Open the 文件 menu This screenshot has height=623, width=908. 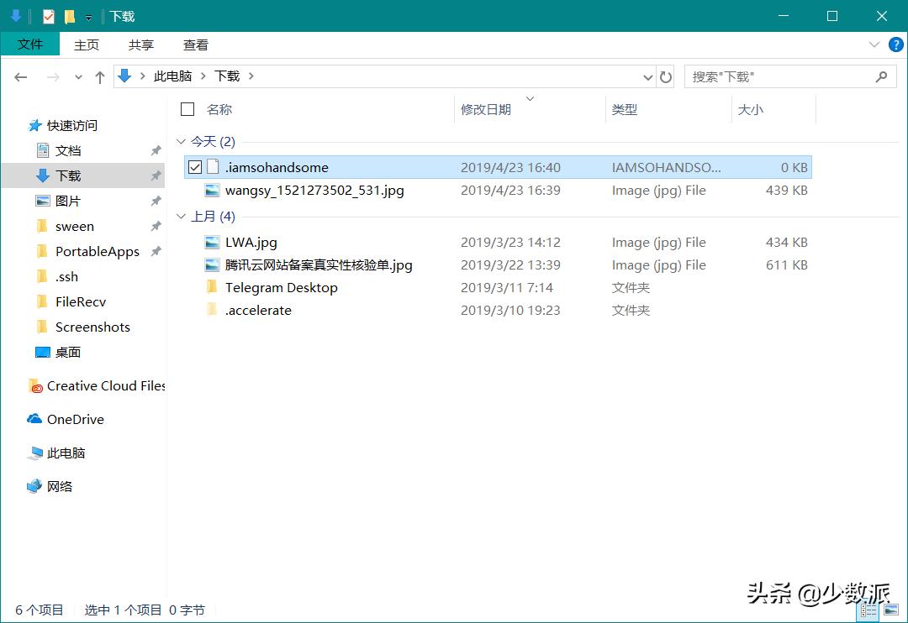30,44
